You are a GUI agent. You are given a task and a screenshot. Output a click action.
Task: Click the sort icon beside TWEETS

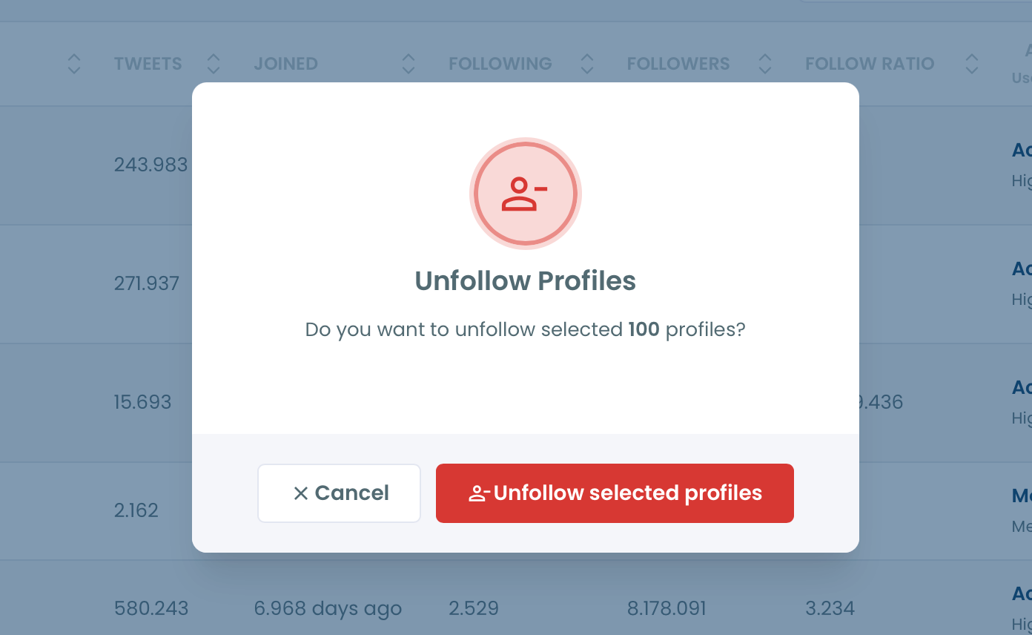pyautogui.click(x=213, y=64)
